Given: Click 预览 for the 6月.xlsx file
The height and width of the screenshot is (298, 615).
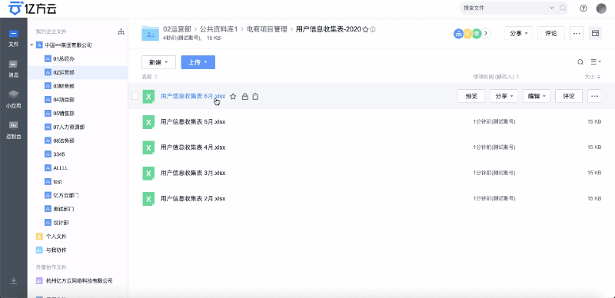Looking at the screenshot, I should click(x=471, y=96).
